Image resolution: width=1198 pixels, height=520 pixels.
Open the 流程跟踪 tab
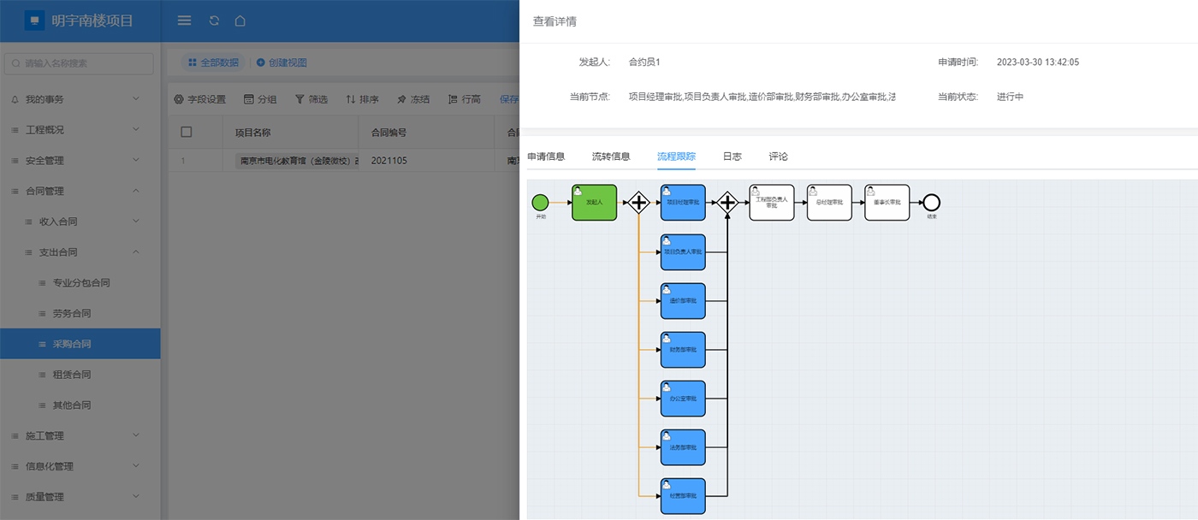(x=676, y=157)
